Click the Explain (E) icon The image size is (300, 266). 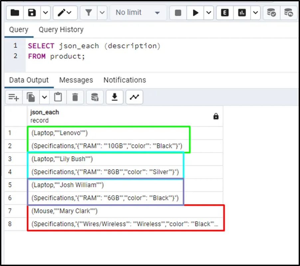point(225,13)
